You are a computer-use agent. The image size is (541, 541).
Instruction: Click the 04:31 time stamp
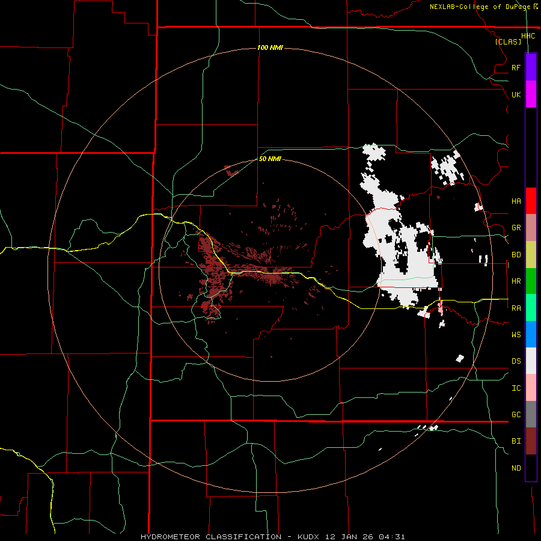[x=392, y=537]
